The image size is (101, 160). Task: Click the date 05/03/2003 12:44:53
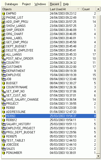pos(63,141)
